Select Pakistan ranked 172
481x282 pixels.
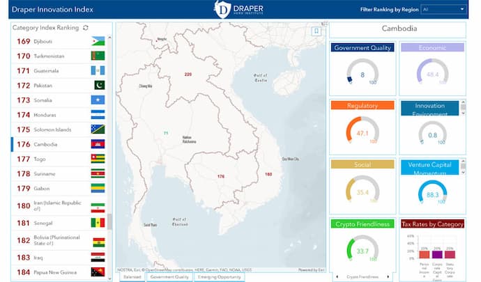click(x=59, y=86)
